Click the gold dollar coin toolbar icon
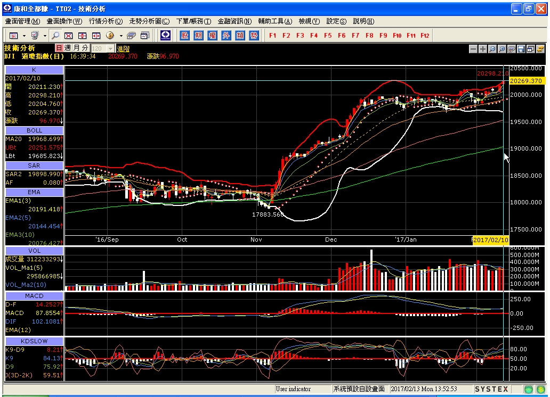Viewport: 550px width, 397px height. pos(110,36)
